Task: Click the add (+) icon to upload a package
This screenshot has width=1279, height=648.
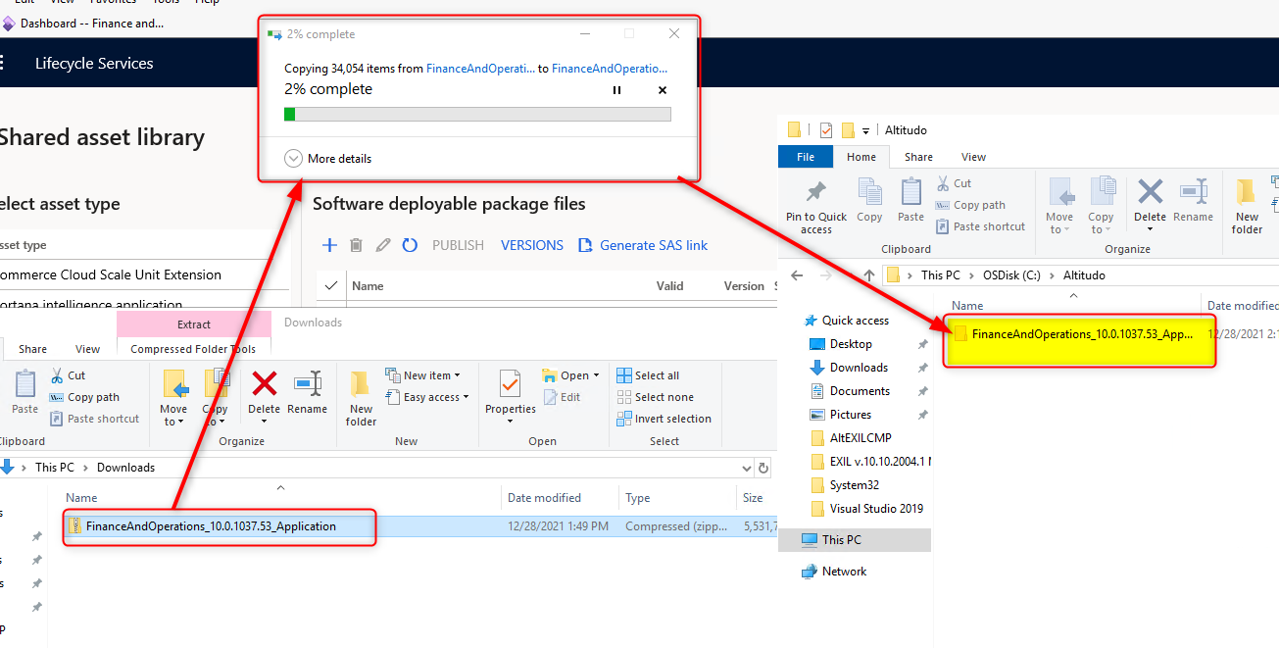Action: [328, 245]
